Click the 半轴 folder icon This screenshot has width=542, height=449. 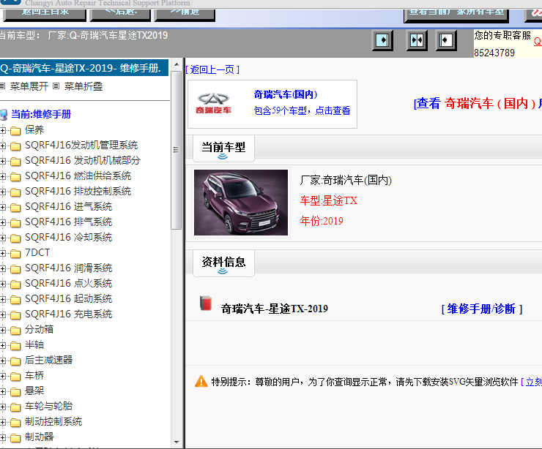point(15,345)
